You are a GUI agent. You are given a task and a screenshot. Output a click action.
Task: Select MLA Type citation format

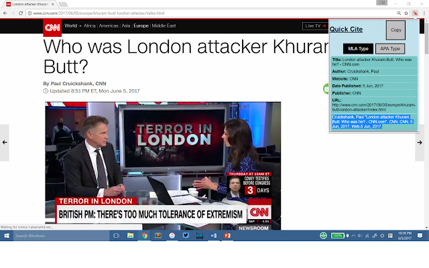pyautogui.click(x=358, y=49)
